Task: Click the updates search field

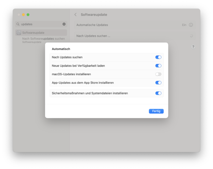Action: pyautogui.click(x=41, y=24)
